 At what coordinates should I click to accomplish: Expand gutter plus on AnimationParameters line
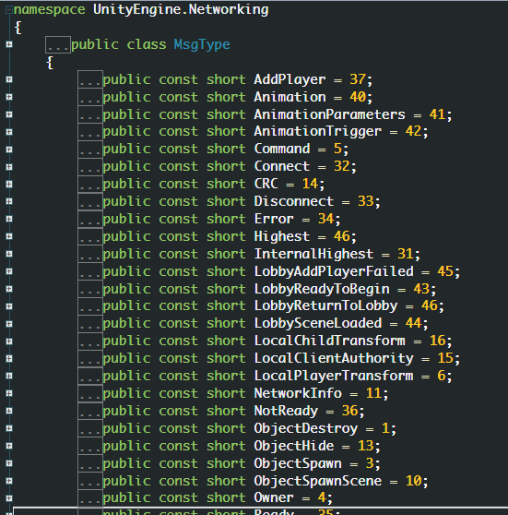pyautogui.click(x=9, y=114)
